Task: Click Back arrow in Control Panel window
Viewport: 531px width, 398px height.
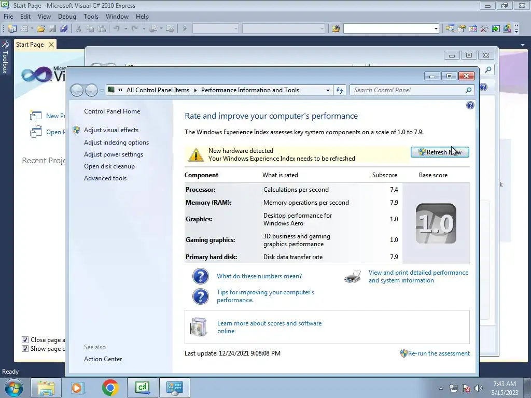Action: pyautogui.click(x=77, y=90)
